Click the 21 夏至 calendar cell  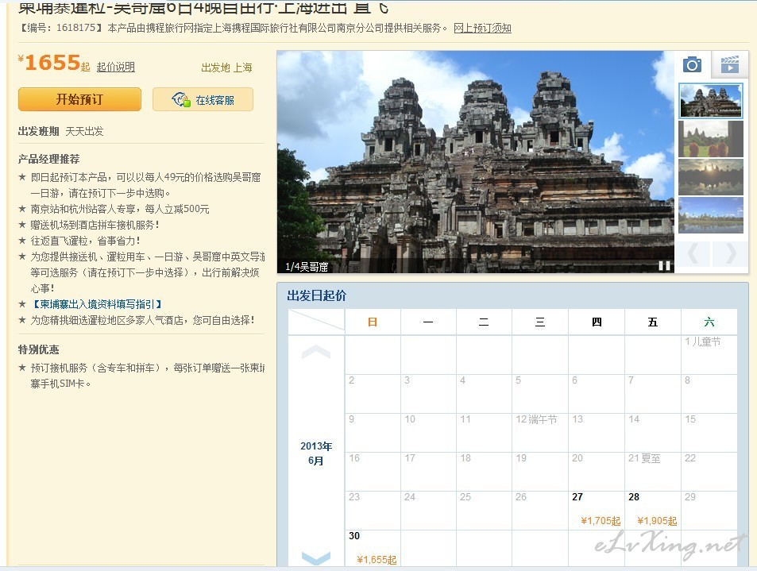click(653, 471)
